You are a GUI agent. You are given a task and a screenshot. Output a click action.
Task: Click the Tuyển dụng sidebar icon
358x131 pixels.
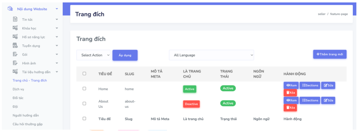[15, 46]
